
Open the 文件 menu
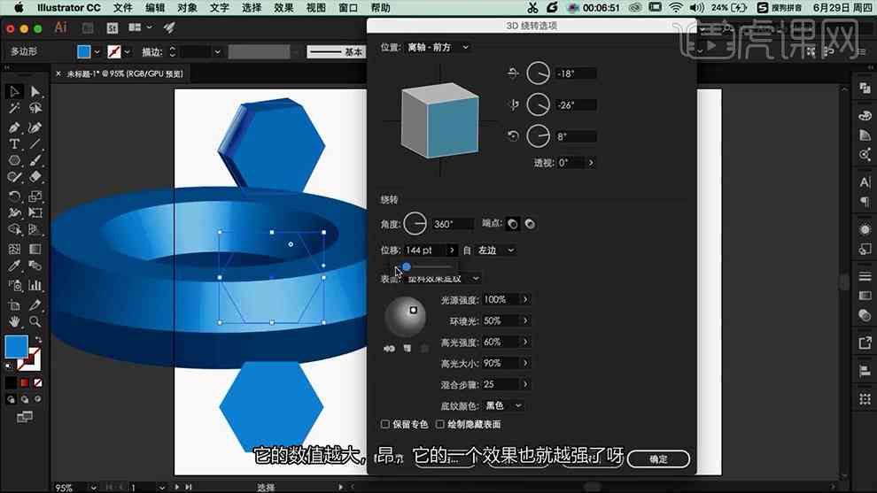123,8
